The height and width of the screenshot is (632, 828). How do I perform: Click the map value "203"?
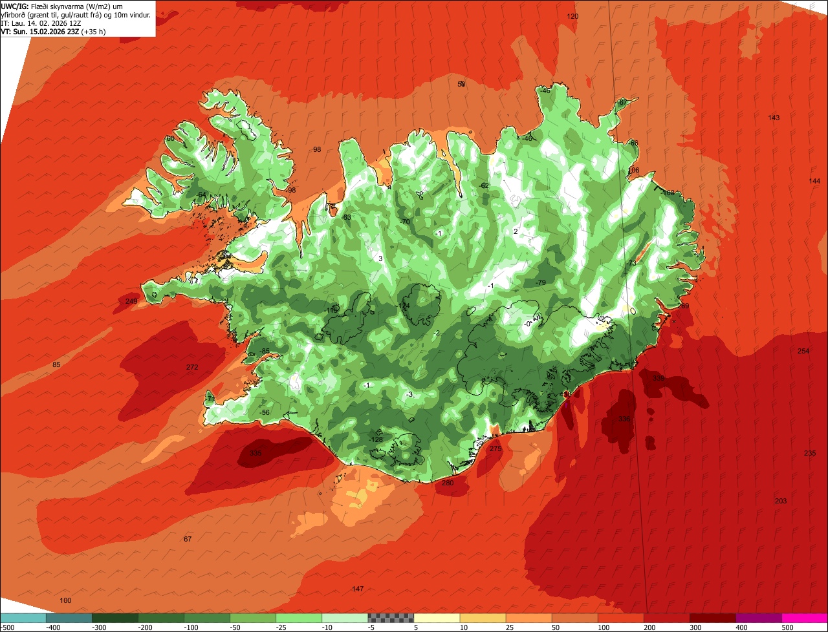click(x=781, y=501)
